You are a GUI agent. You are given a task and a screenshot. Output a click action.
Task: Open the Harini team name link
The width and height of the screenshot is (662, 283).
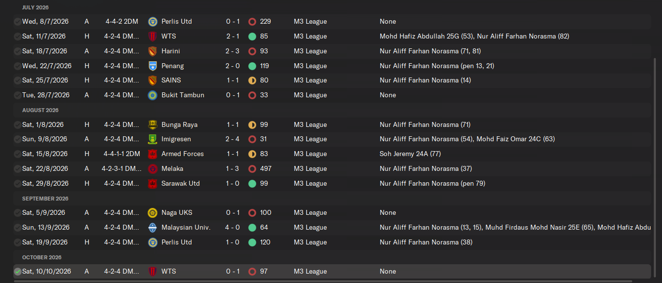(x=170, y=51)
